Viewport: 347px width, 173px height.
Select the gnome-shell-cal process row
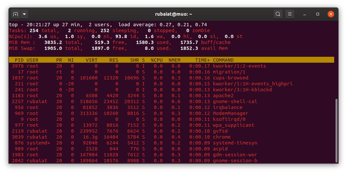[x=172, y=102]
